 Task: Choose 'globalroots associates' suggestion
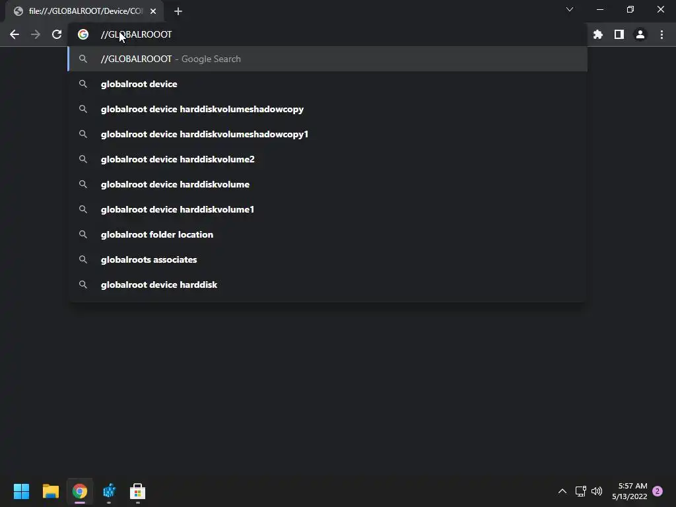coord(327,259)
